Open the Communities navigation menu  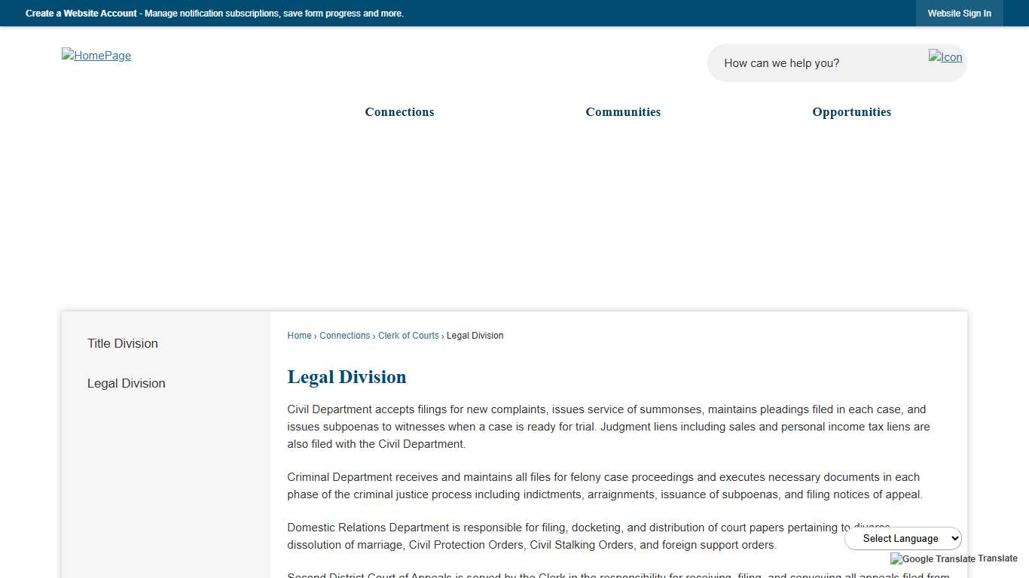tap(623, 111)
